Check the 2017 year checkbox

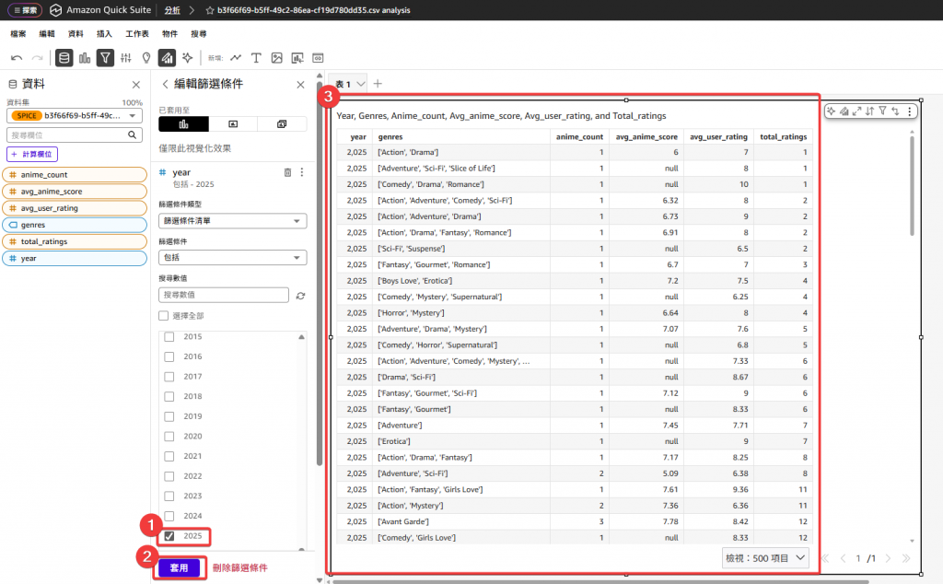[169, 377]
